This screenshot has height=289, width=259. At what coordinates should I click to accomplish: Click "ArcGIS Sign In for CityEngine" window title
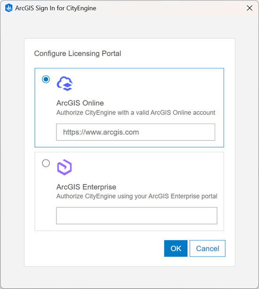click(x=56, y=8)
